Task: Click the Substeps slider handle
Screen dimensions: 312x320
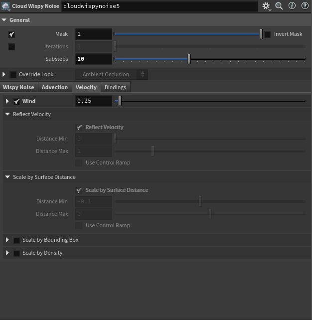Action: (x=189, y=59)
